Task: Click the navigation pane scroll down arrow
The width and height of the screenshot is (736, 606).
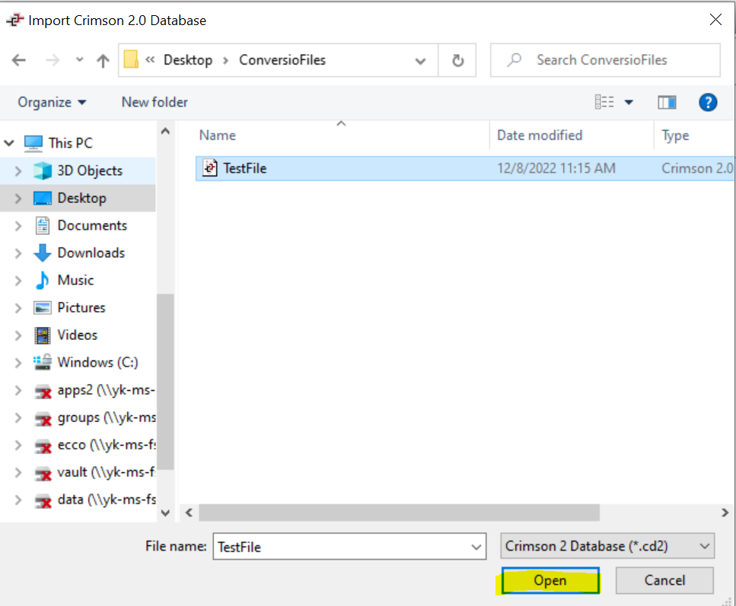Action: pos(165,512)
